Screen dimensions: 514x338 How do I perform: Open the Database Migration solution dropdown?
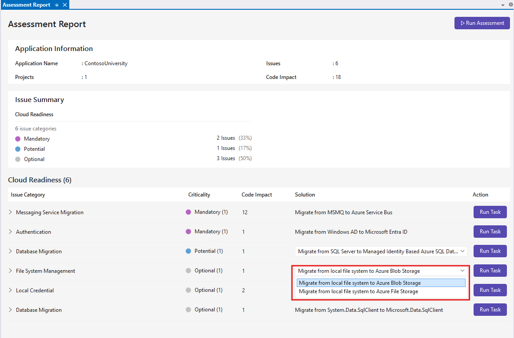pos(462,251)
